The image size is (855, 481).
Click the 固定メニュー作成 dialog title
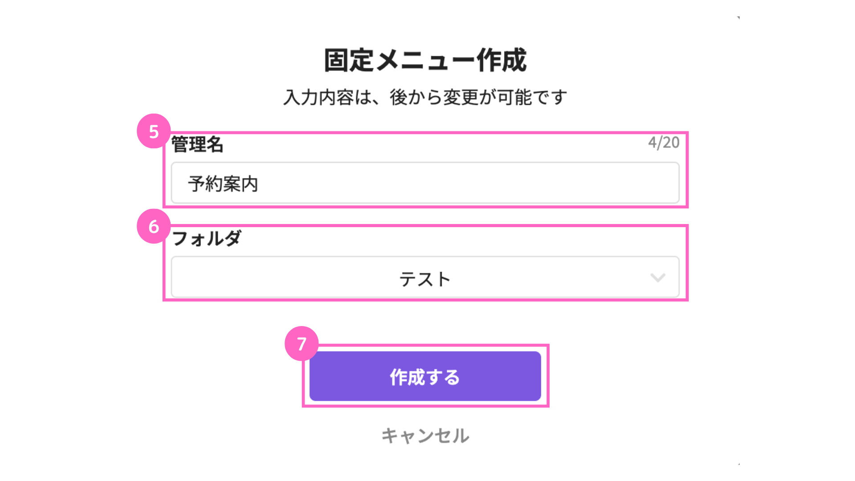[x=425, y=60]
